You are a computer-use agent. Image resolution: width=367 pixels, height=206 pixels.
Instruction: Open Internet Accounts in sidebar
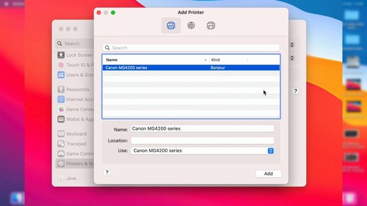(x=75, y=99)
